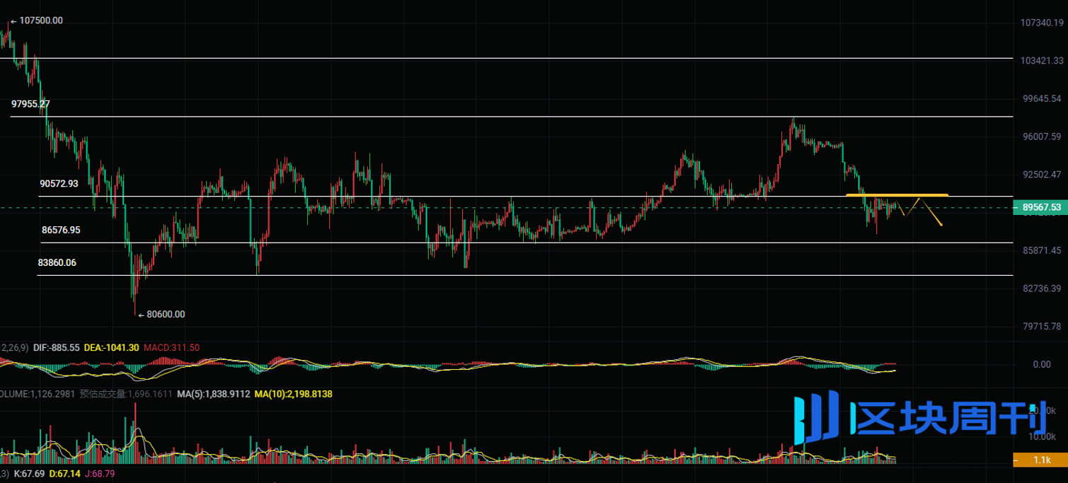Screen dimensions: 1068x483
Task: Click the MA(5) volume legend label
Action: 213,394
